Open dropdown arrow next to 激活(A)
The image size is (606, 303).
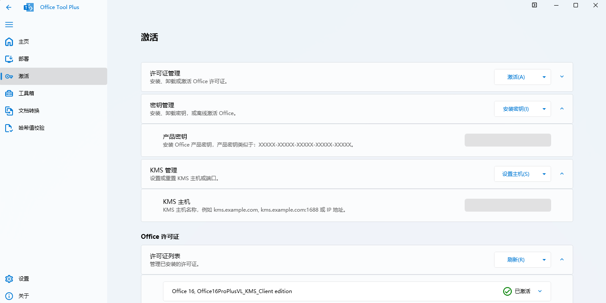tap(544, 77)
